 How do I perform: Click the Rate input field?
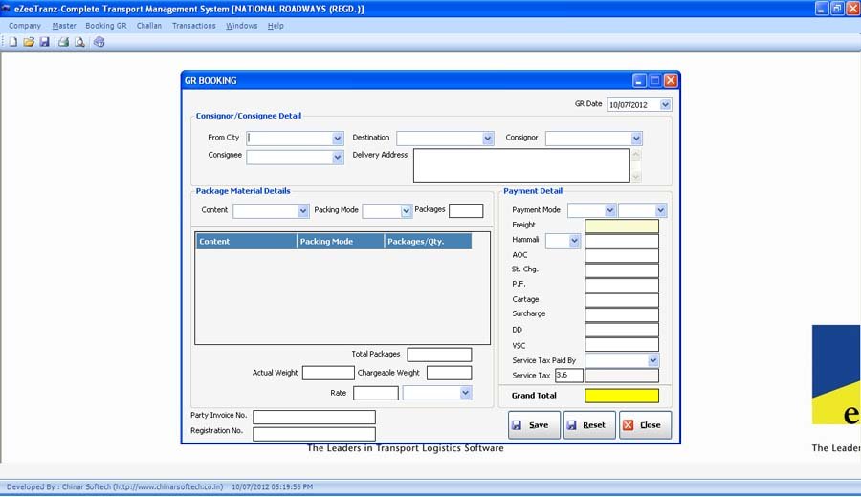coord(376,394)
